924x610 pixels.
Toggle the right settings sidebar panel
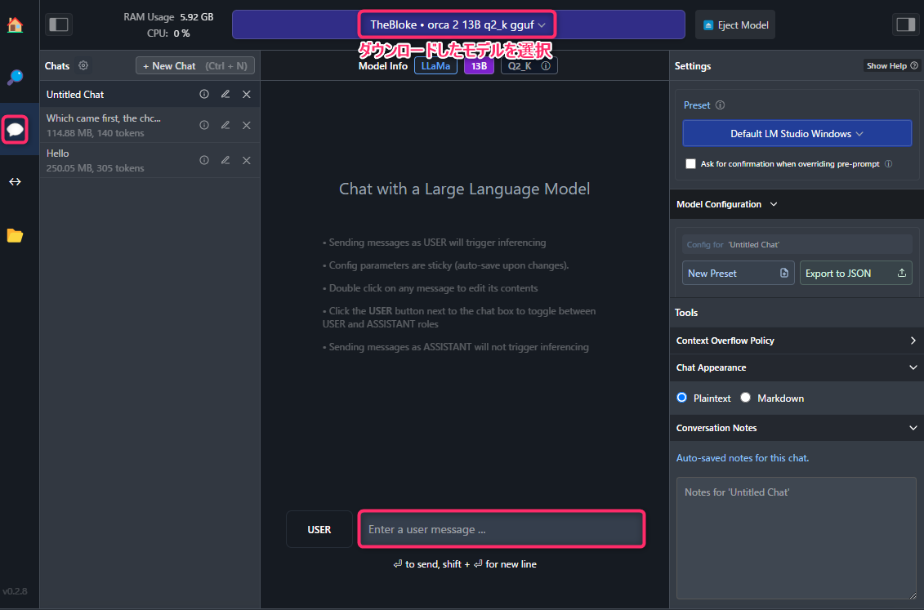(906, 24)
